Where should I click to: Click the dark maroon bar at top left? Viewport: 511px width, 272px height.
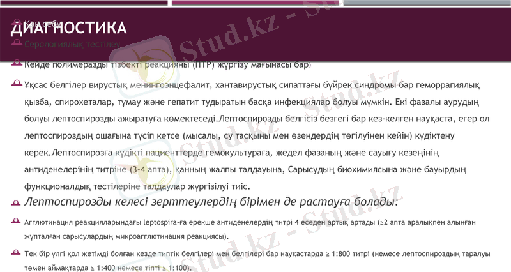pyautogui.click(x=84, y=3)
